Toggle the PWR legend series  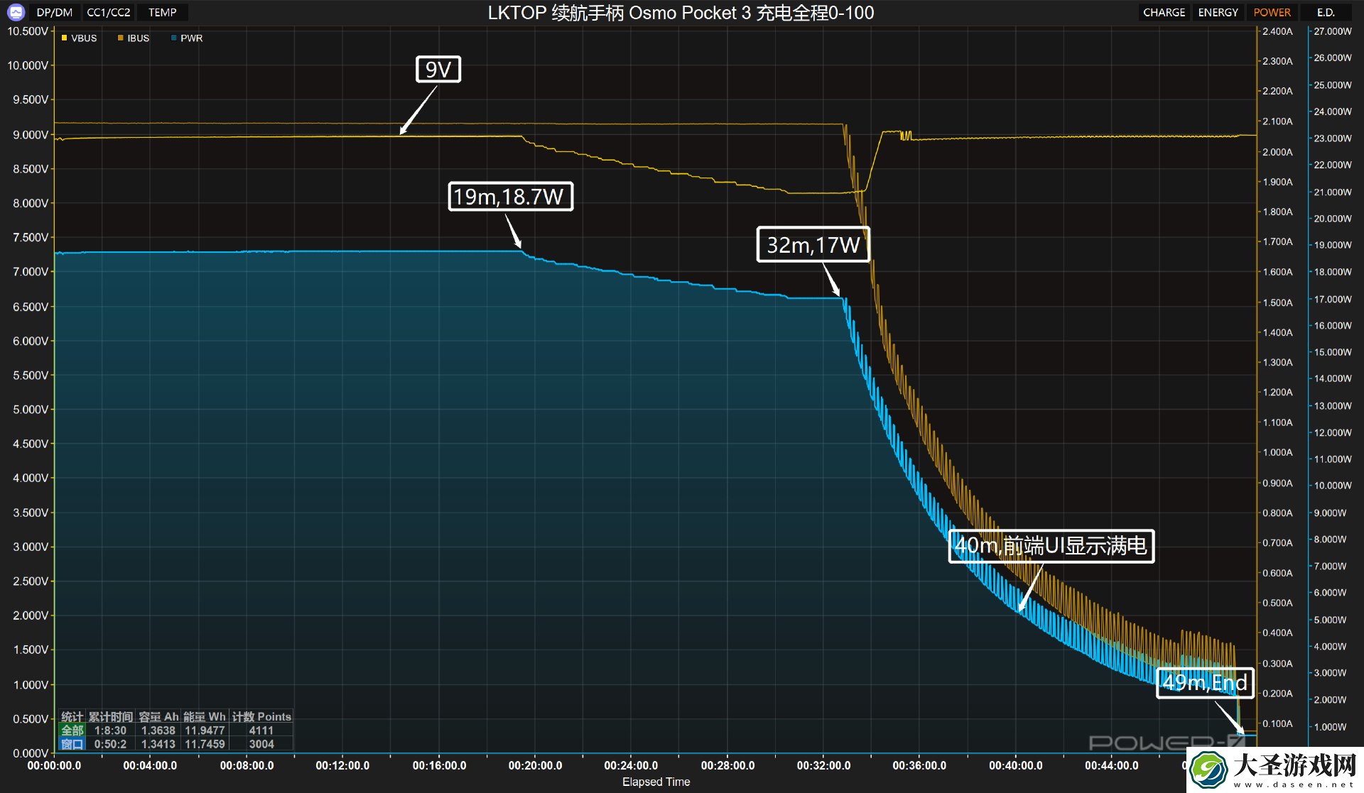[x=187, y=38]
